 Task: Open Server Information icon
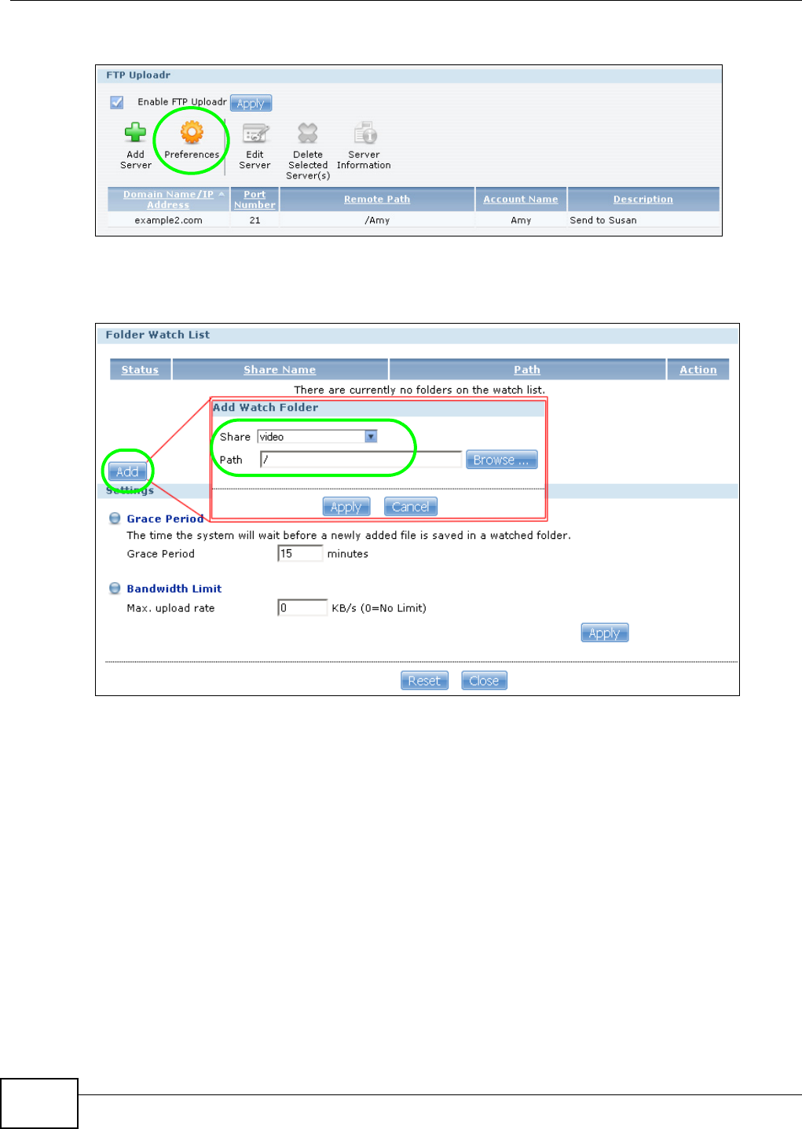(365, 133)
